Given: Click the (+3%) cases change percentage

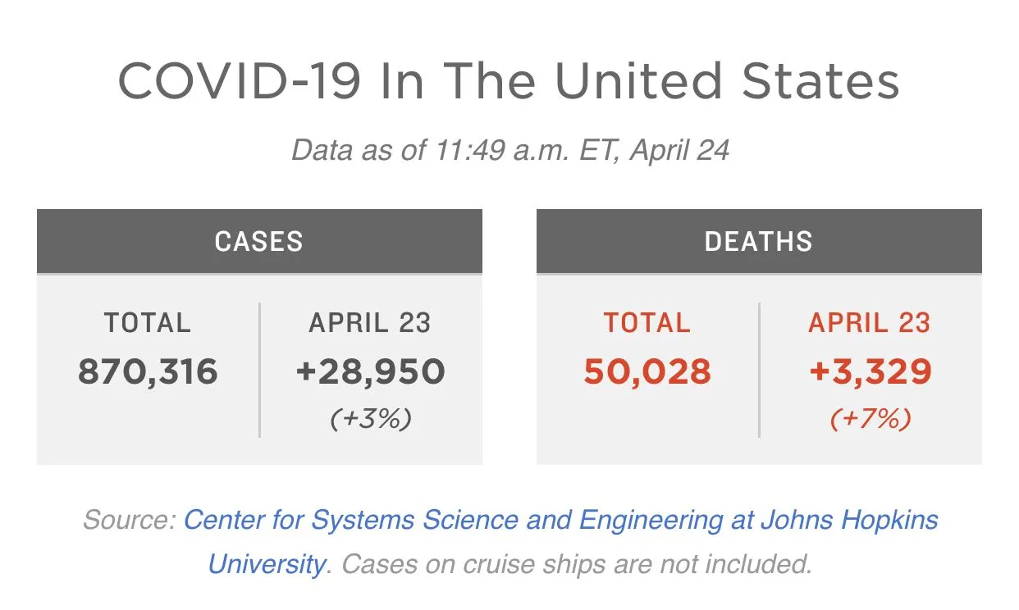Looking at the screenshot, I should pyautogui.click(x=371, y=419).
